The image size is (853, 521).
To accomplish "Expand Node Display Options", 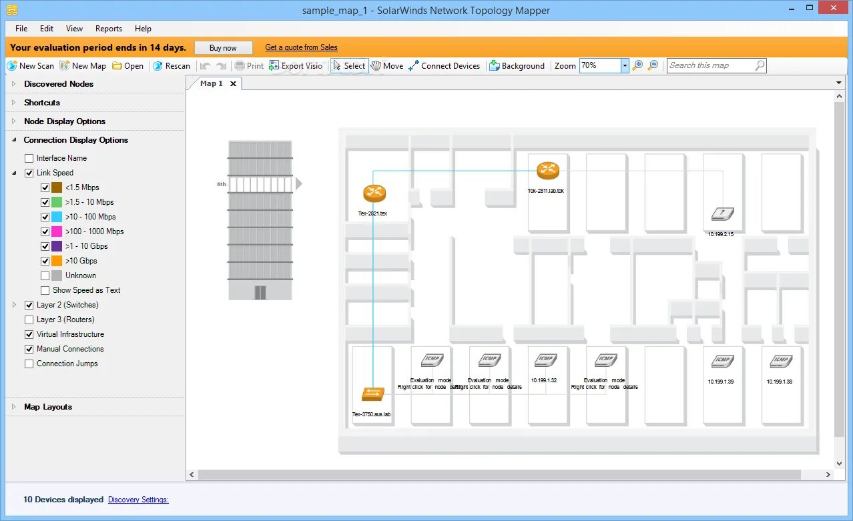I will click(x=13, y=121).
